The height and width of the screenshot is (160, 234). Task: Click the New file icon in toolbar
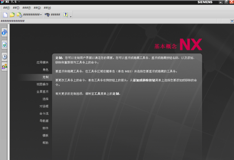(x=5, y=14)
